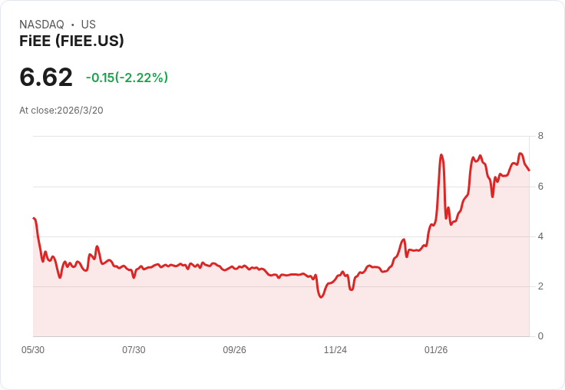565x390 pixels.
Task: Click the 0 label on the price axis
Action: [540, 336]
